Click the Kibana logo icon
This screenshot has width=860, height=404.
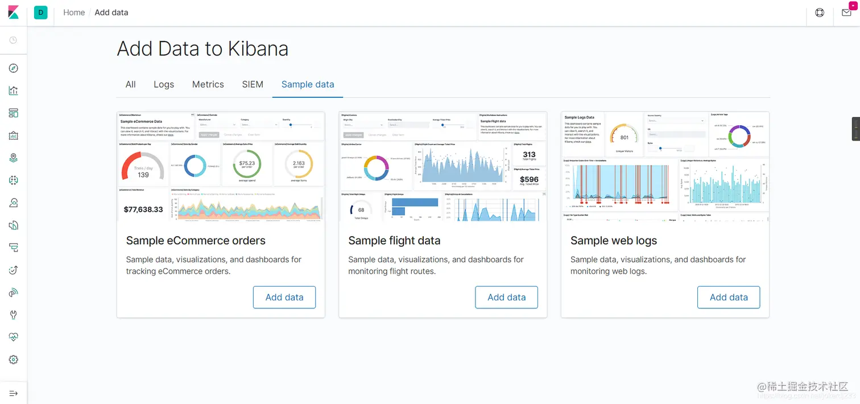(13, 13)
